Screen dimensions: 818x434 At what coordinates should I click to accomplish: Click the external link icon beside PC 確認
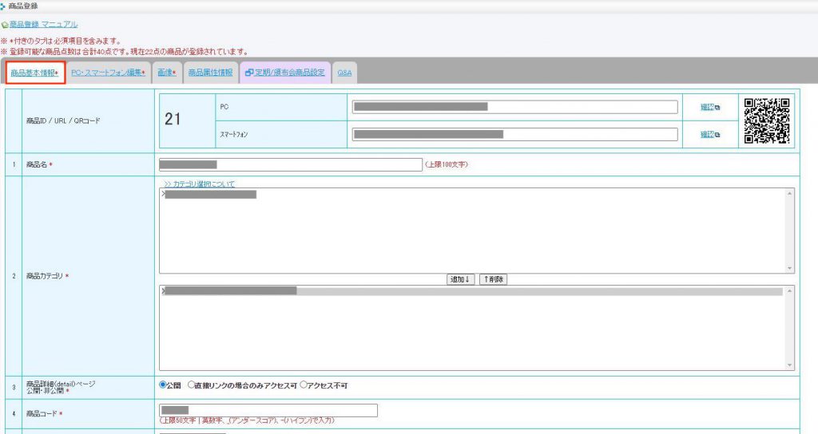pos(717,108)
